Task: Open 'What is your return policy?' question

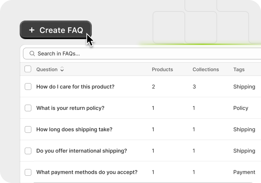Action: (x=70, y=108)
